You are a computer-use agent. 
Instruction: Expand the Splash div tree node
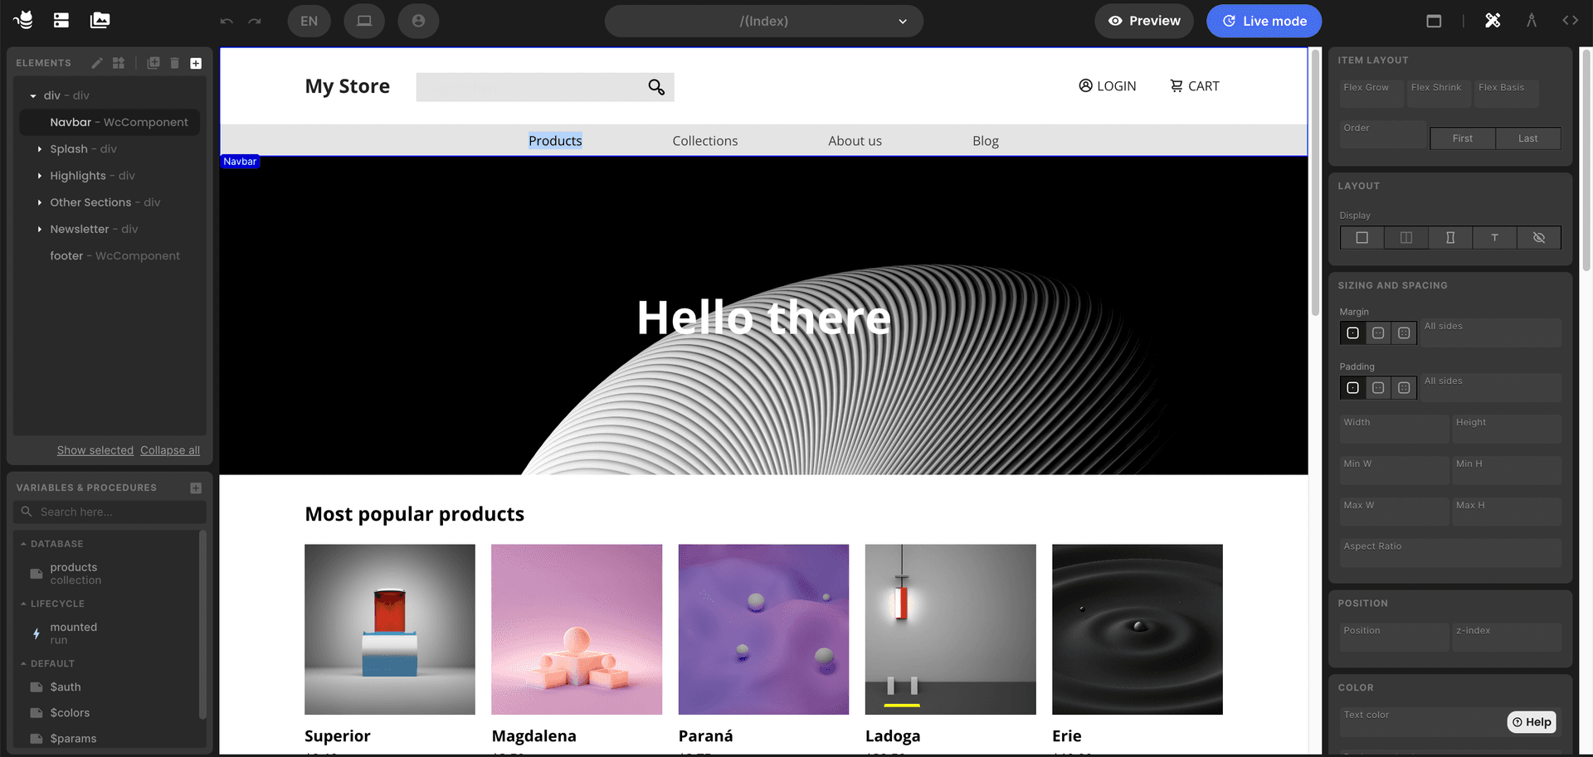coord(40,149)
